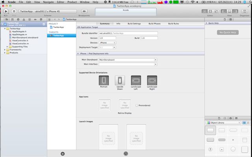This screenshot has height=157, width=252.
Task: Click the Bundle Identifier field
Action: [128, 33]
